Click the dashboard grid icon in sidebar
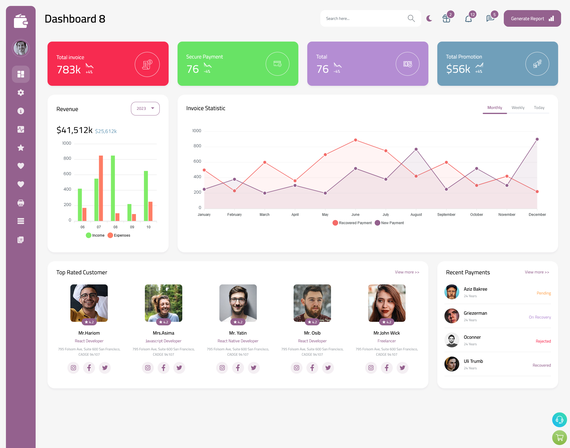570x448 pixels. 20,74
